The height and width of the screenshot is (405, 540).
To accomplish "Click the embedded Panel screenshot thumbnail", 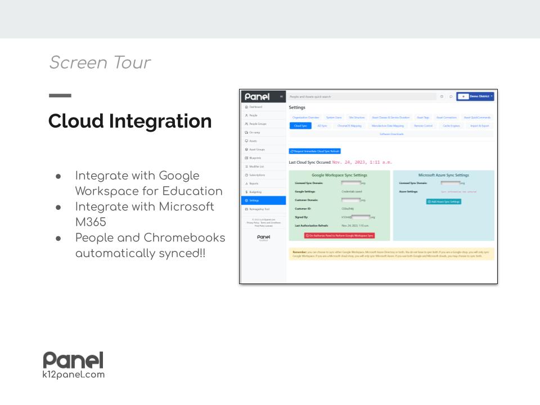I will 368,187.
